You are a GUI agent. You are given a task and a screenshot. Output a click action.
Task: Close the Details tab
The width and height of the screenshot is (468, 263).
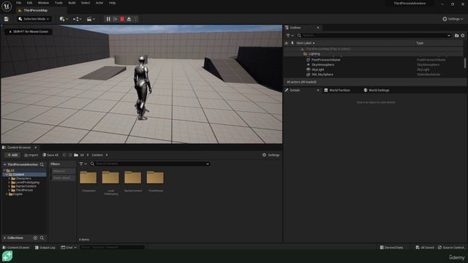pyautogui.click(x=318, y=90)
